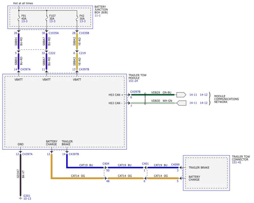
Task: Click the F107 30A fuse symbol
Action: (47, 18)
